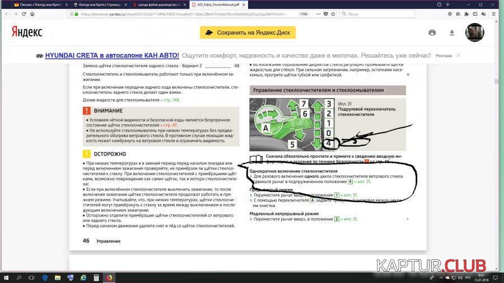Go back using the browser back arrow
The image size is (504, 283).
[5, 14]
